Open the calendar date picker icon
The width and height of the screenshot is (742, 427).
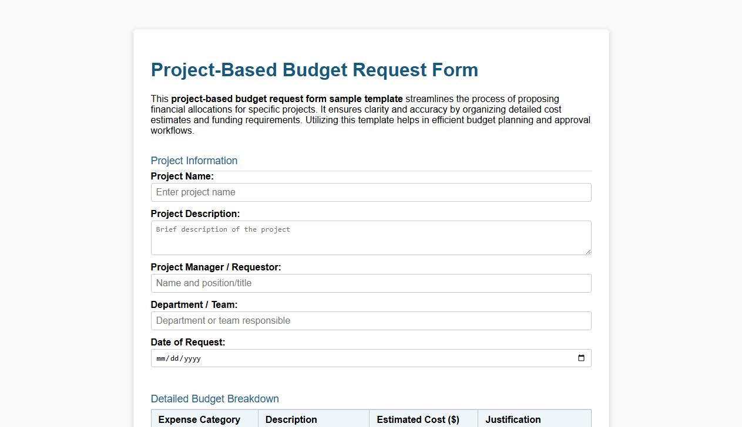(582, 358)
